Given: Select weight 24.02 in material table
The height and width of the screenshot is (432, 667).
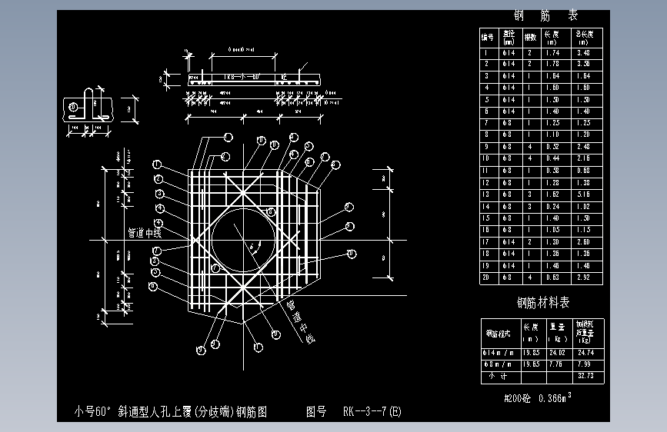Looking at the screenshot, I should point(557,353).
